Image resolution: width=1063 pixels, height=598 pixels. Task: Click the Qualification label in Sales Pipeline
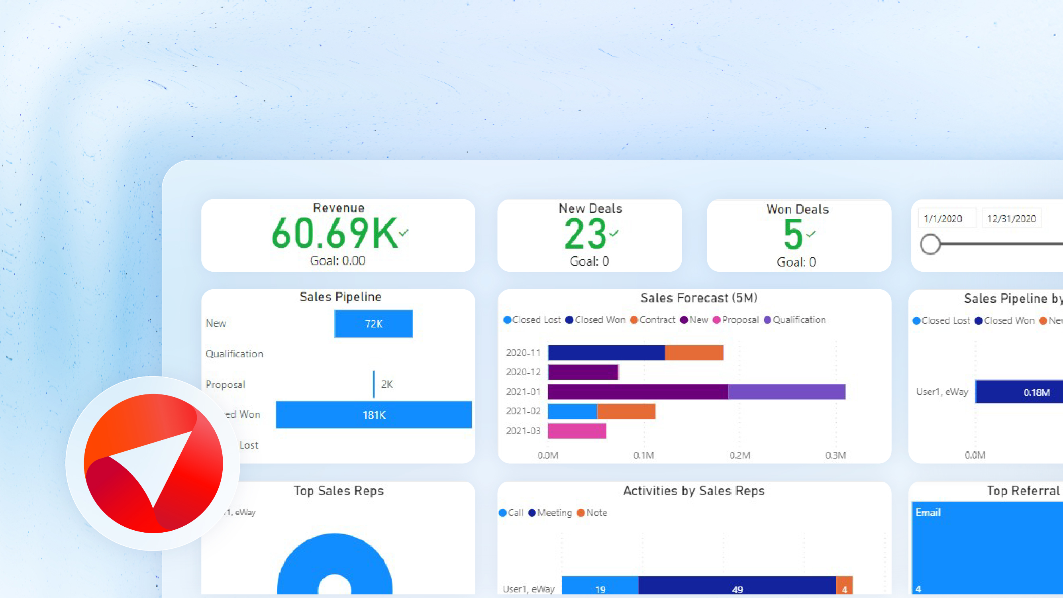click(x=234, y=354)
